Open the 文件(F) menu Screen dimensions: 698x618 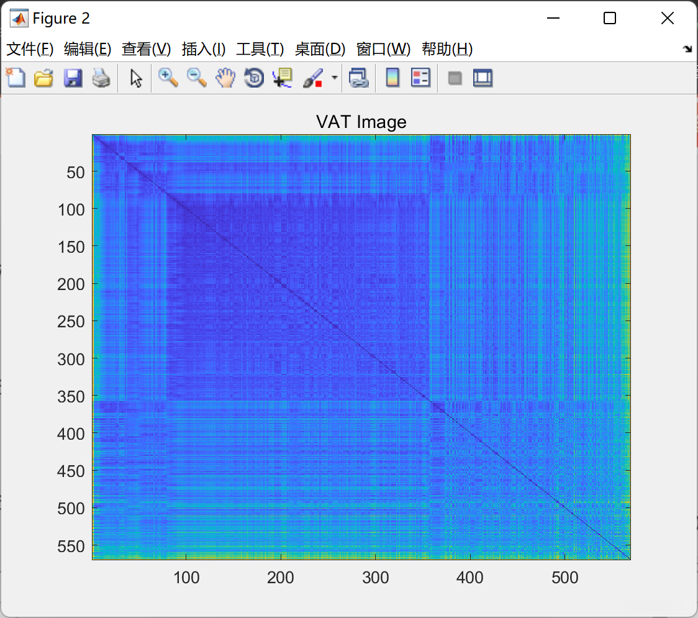[30, 49]
